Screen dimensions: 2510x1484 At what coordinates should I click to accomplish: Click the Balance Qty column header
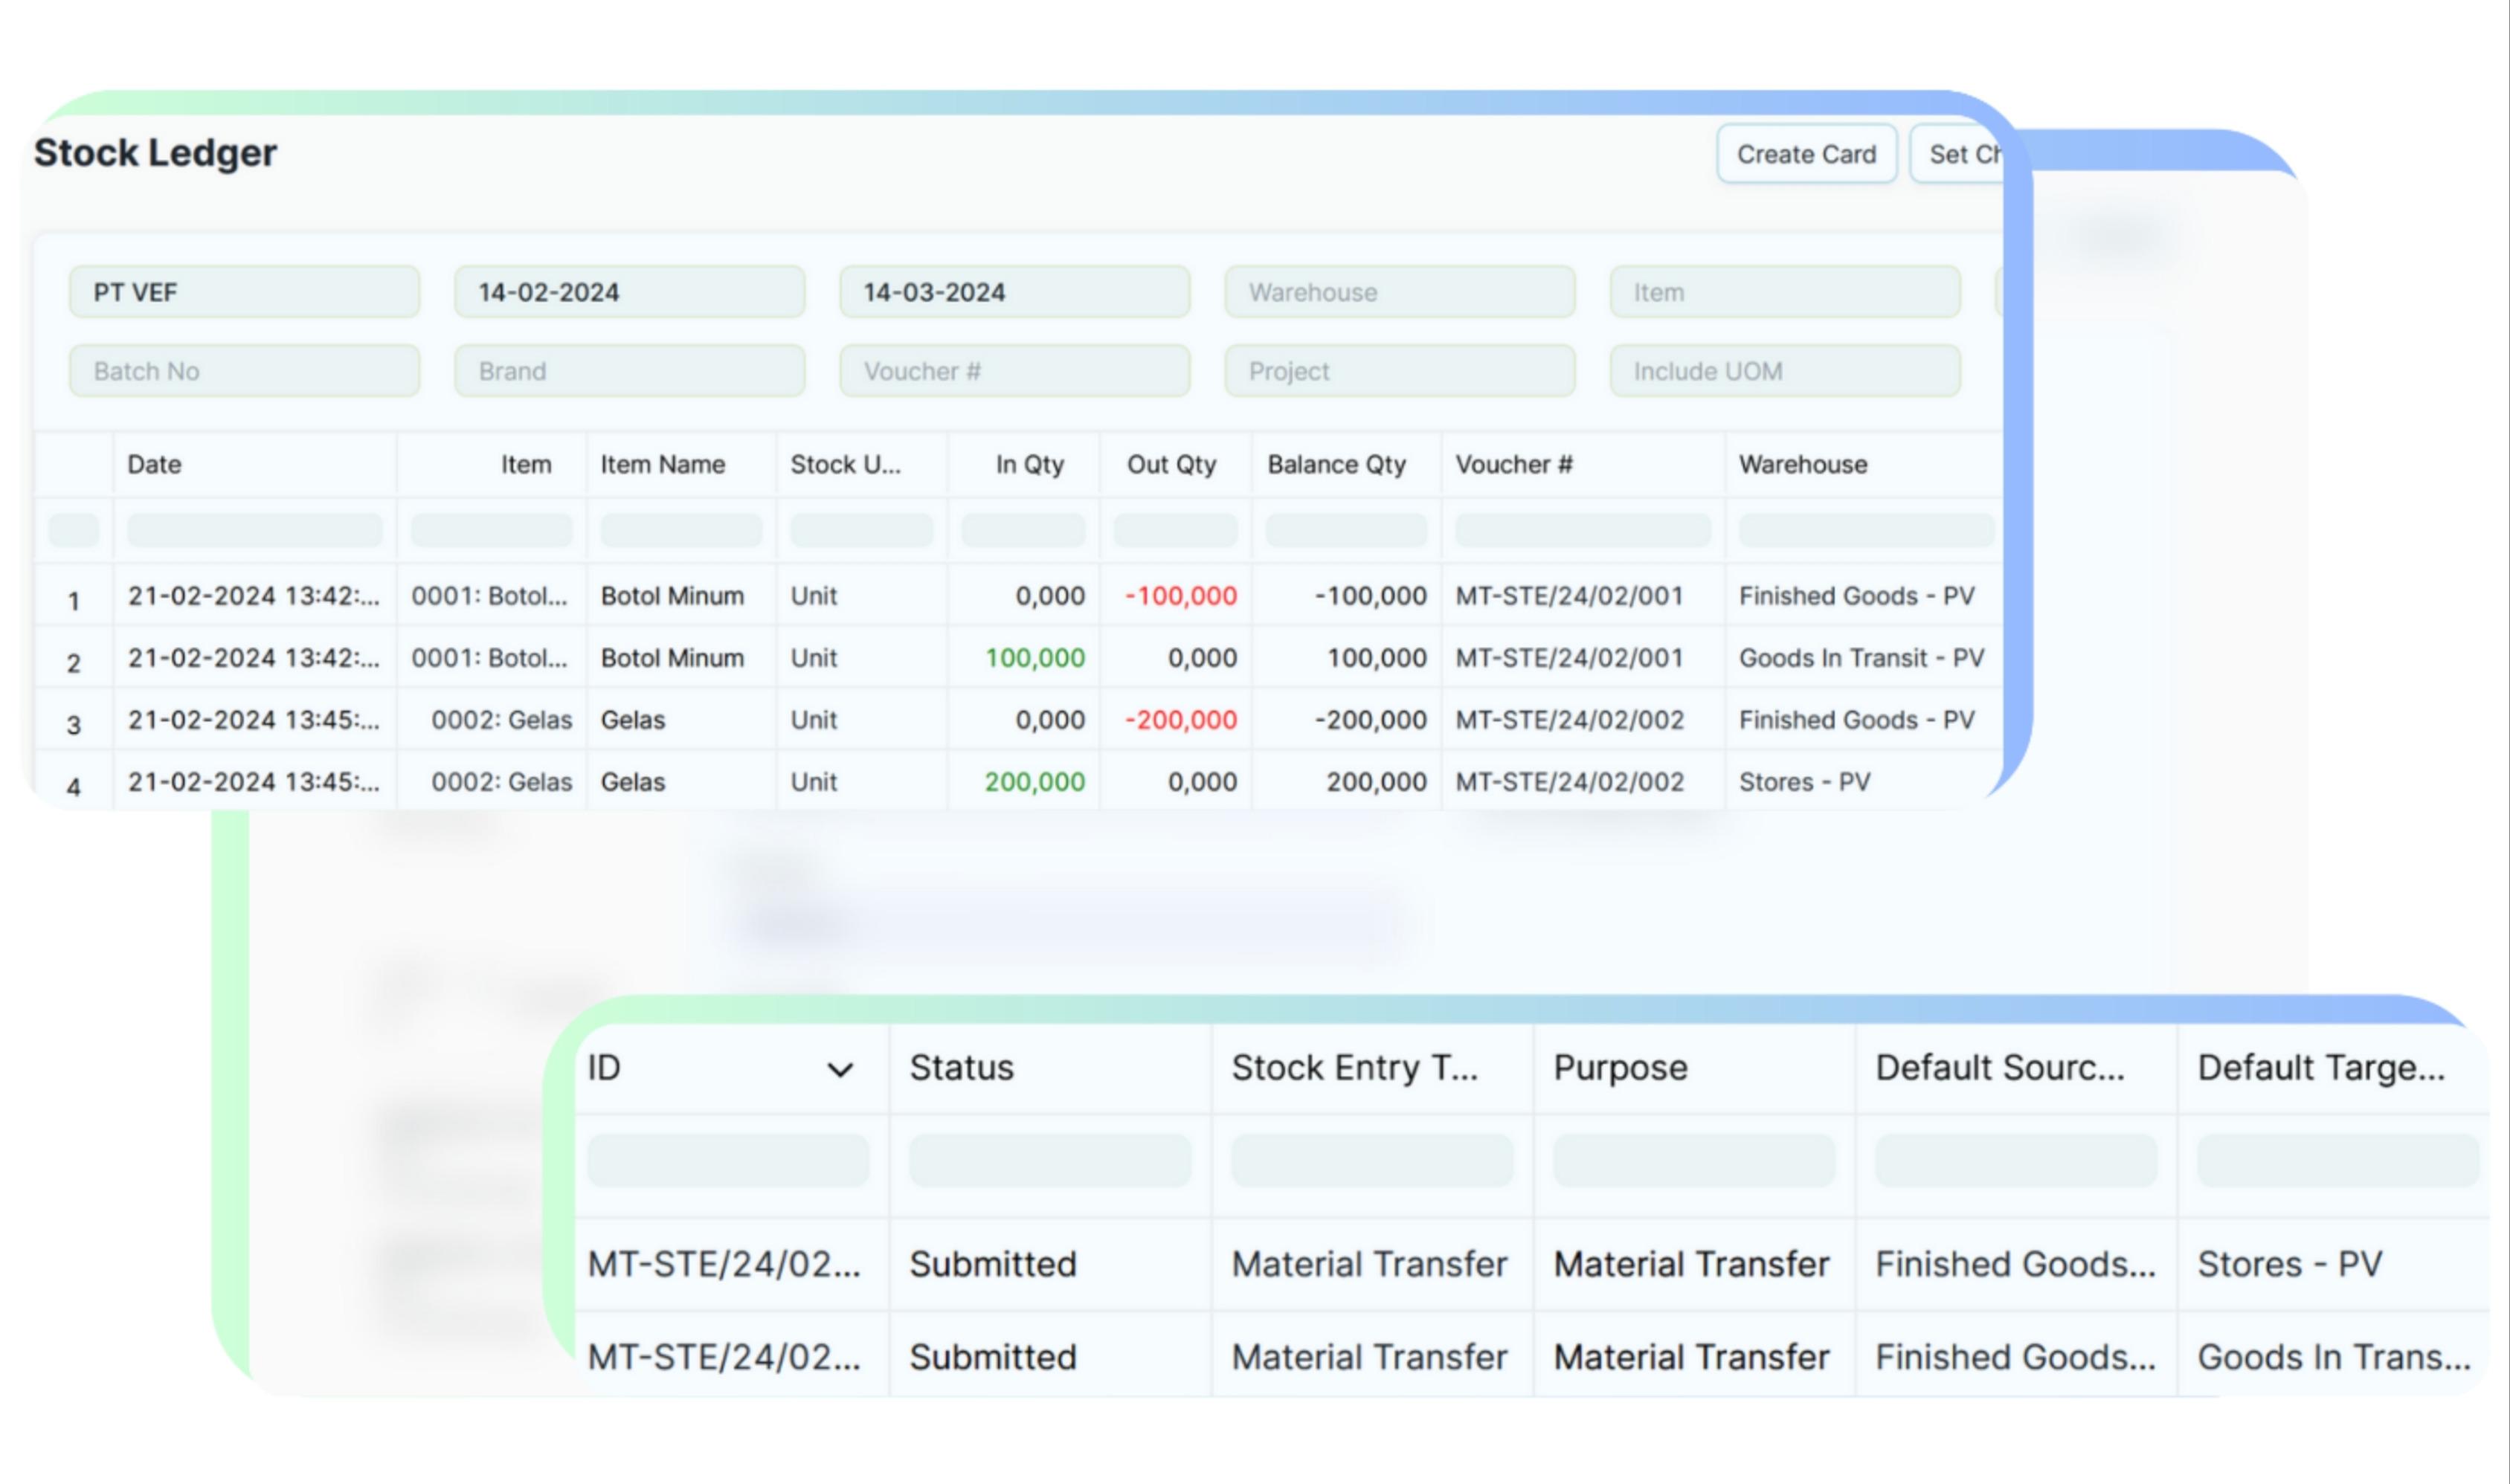[x=1336, y=464]
